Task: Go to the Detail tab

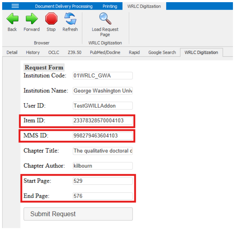Action: click(12, 52)
